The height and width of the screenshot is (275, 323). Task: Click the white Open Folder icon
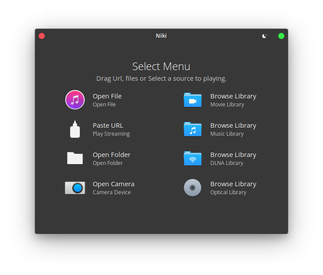(x=75, y=158)
